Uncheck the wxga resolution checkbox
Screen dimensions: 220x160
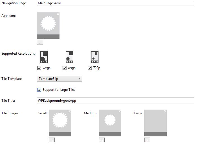tap(65, 68)
